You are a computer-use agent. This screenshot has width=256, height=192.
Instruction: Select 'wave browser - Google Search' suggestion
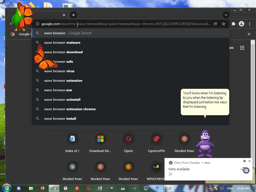(130, 33)
